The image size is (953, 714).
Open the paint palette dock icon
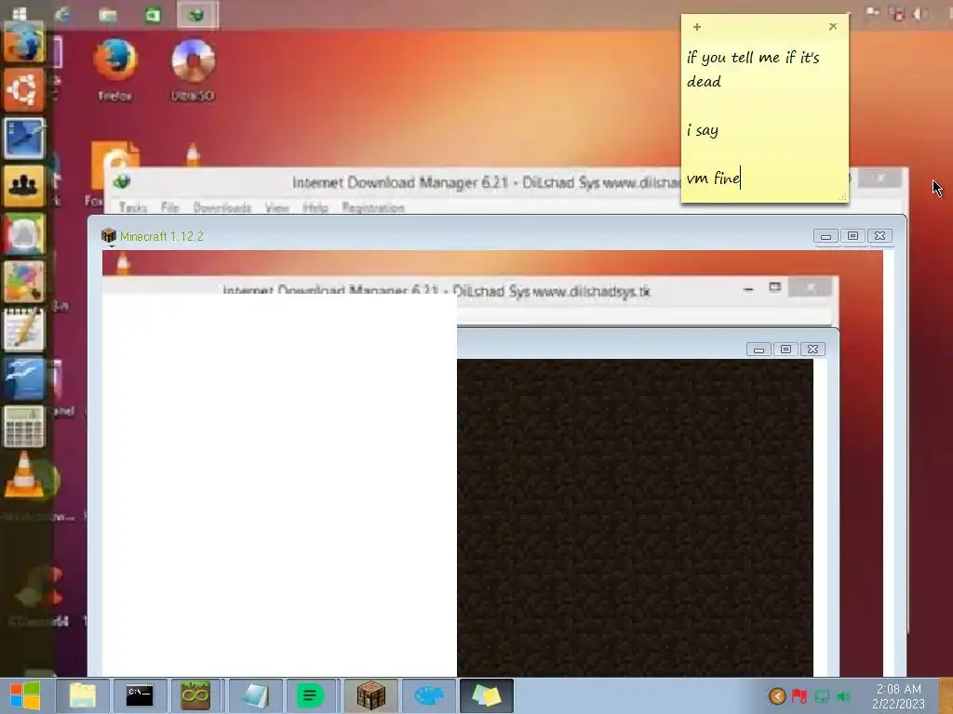24,282
